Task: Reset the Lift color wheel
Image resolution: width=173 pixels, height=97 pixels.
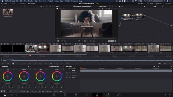Action: pos(14,69)
